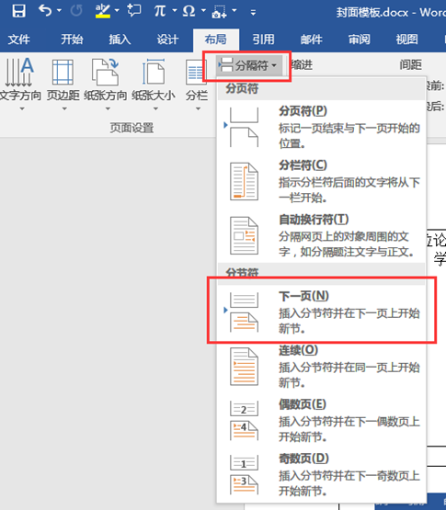Click the 文字方向 text direction icon
This screenshot has width=446, height=510.
[x=20, y=73]
